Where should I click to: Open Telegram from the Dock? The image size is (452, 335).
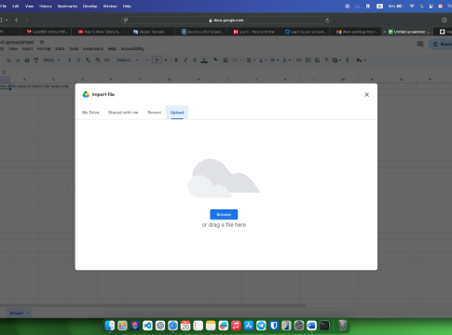tap(261, 326)
